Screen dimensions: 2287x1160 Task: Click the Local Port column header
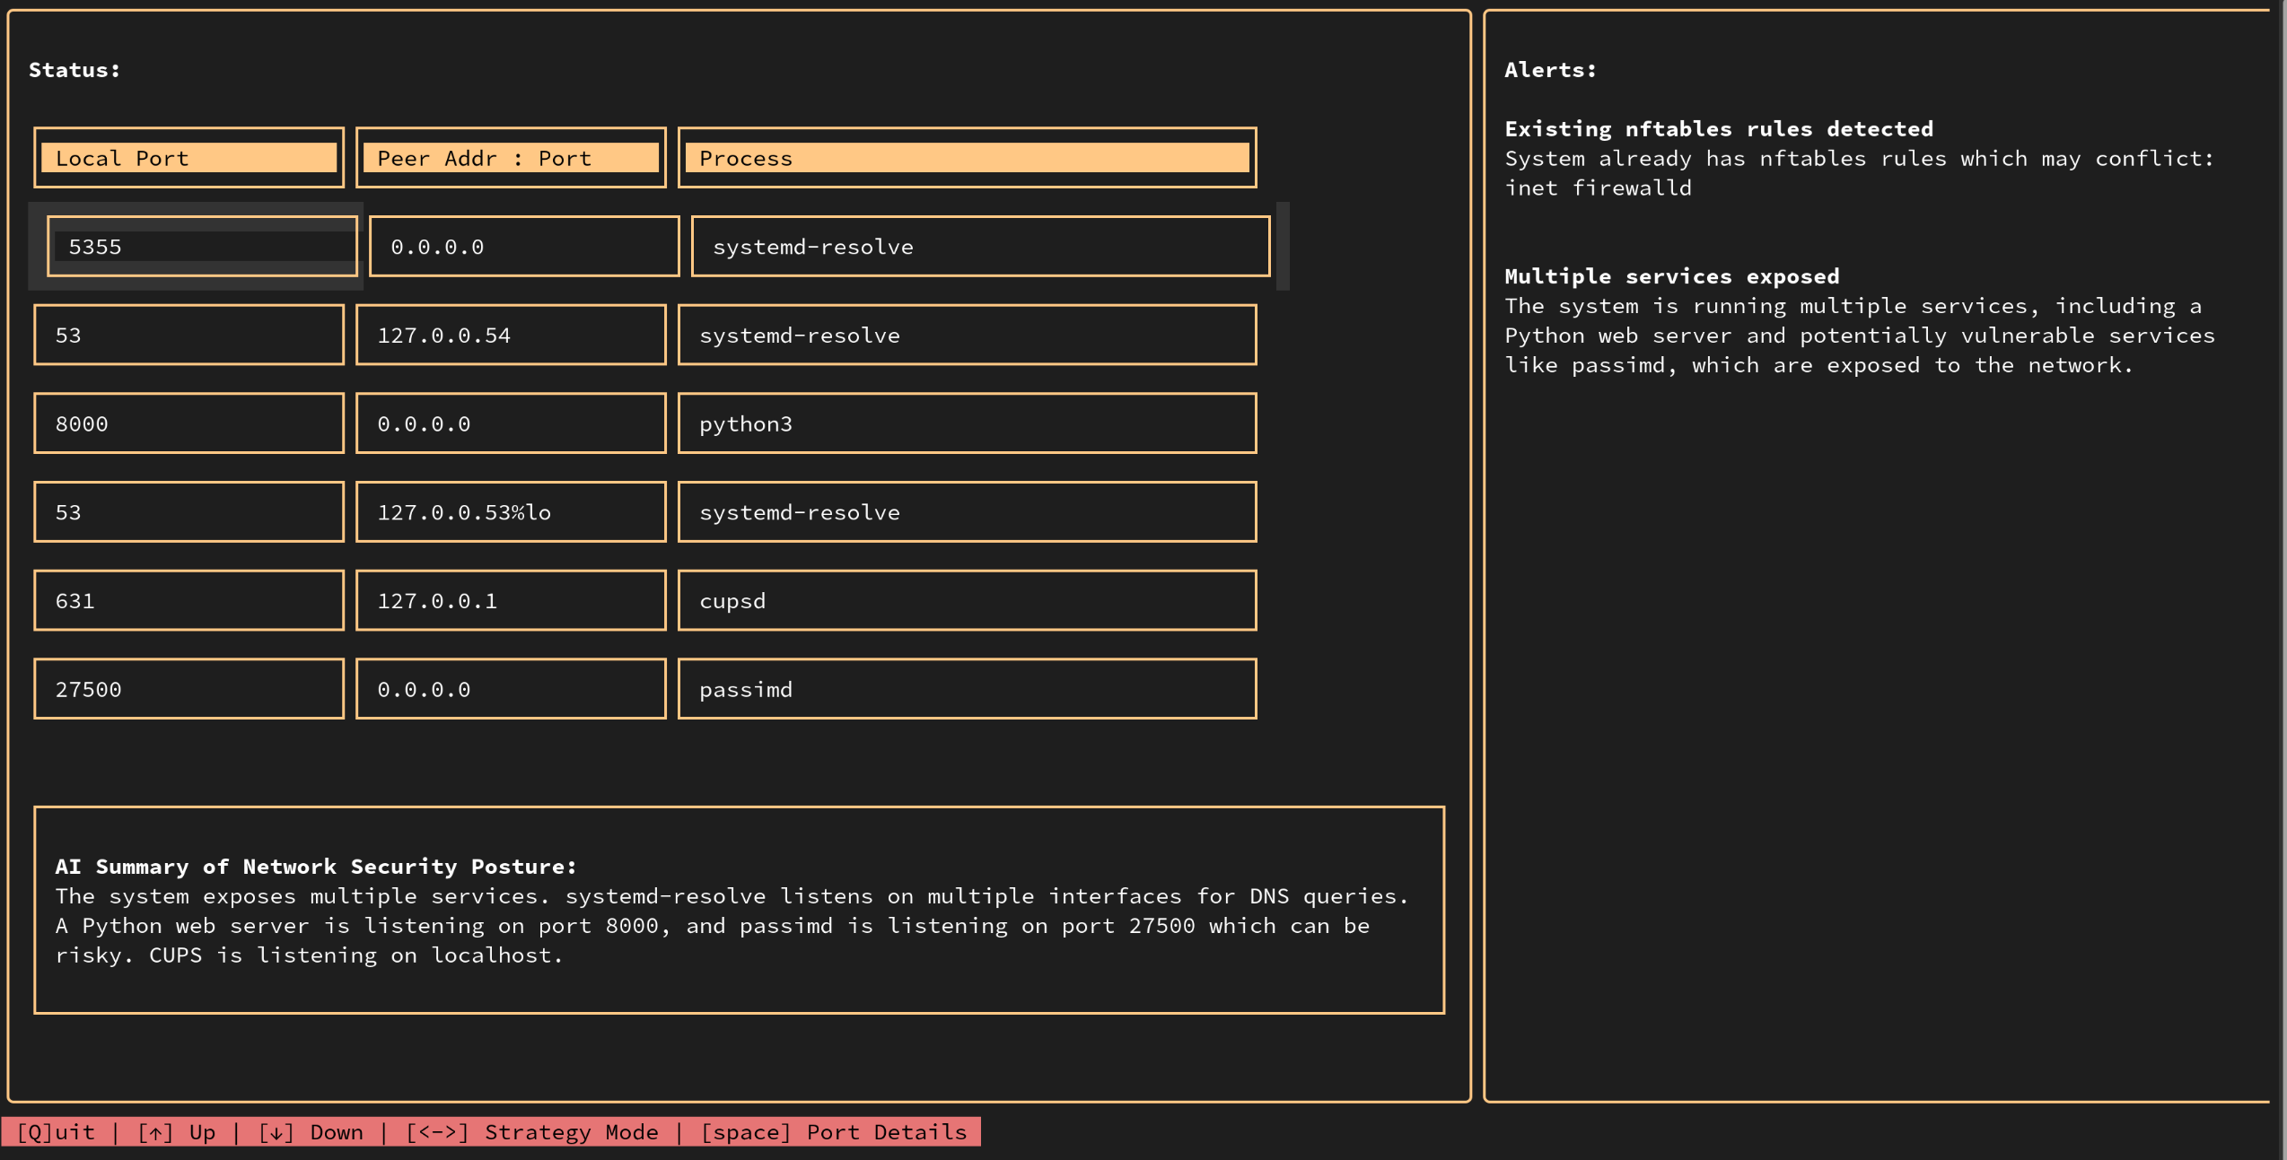click(x=188, y=159)
